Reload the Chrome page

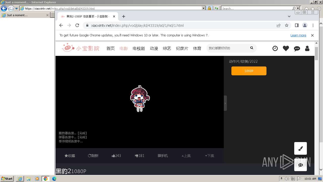point(77,25)
